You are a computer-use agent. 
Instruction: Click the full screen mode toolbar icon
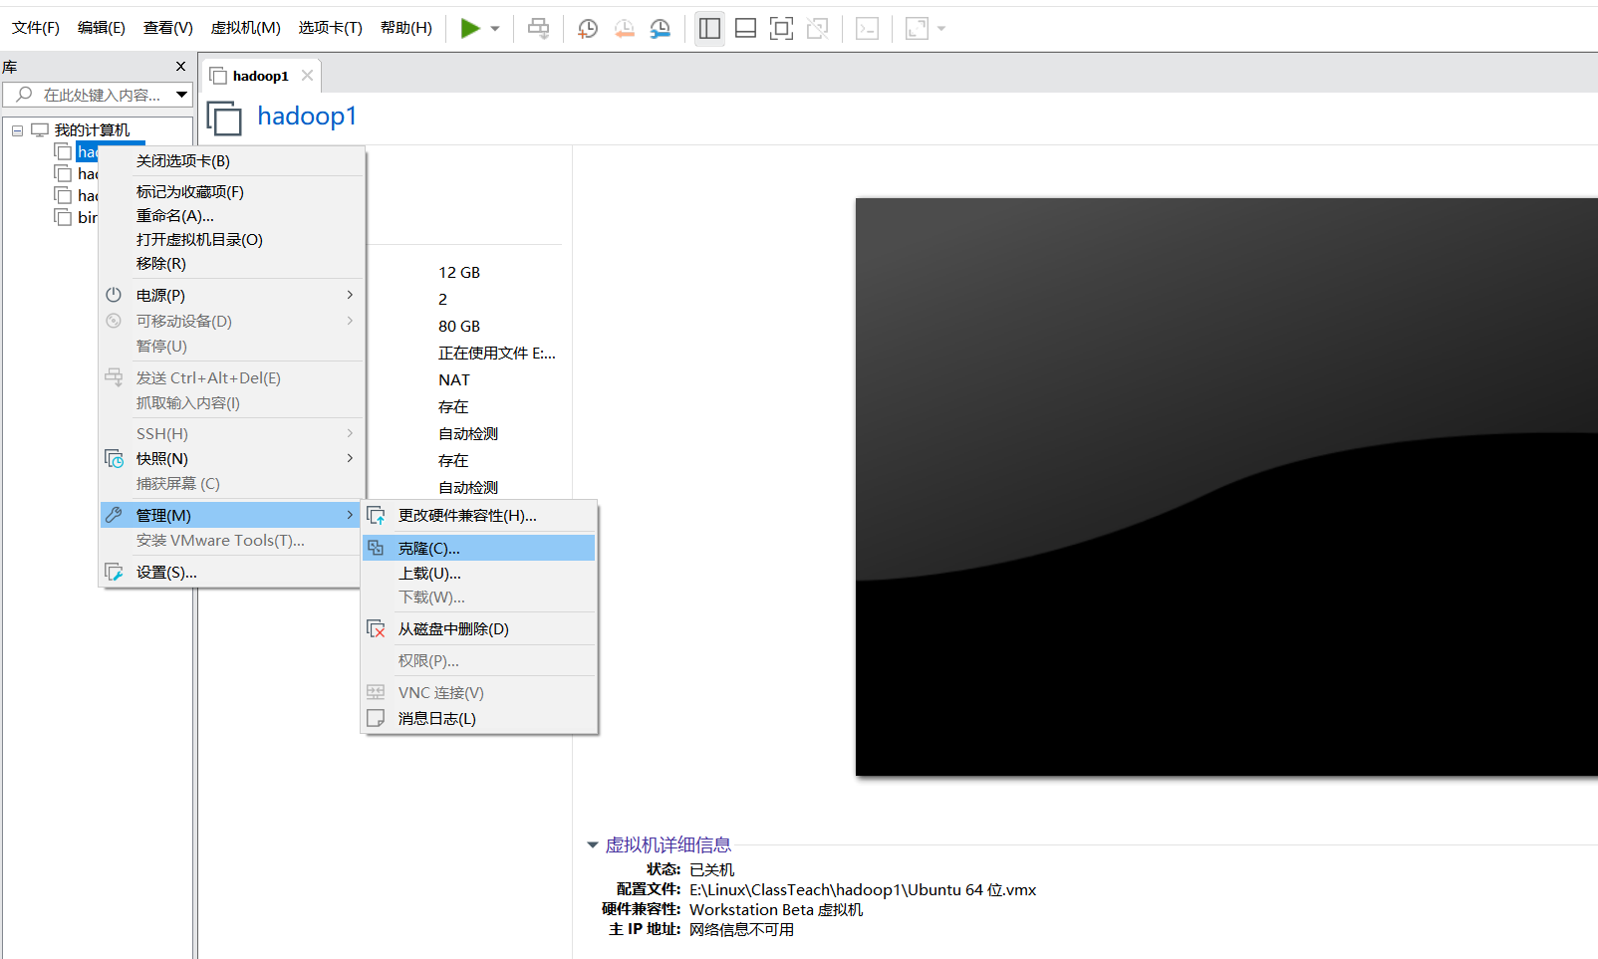pos(782,29)
